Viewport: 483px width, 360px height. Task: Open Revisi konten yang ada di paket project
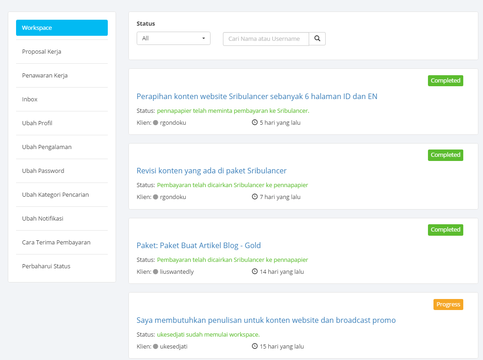(x=211, y=171)
